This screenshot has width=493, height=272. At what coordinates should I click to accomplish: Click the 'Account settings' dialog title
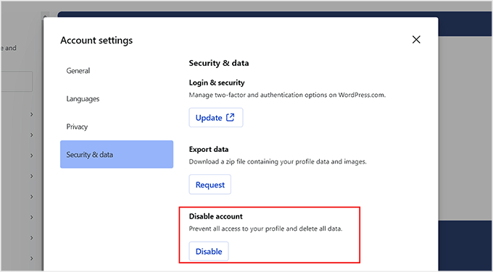(x=96, y=41)
